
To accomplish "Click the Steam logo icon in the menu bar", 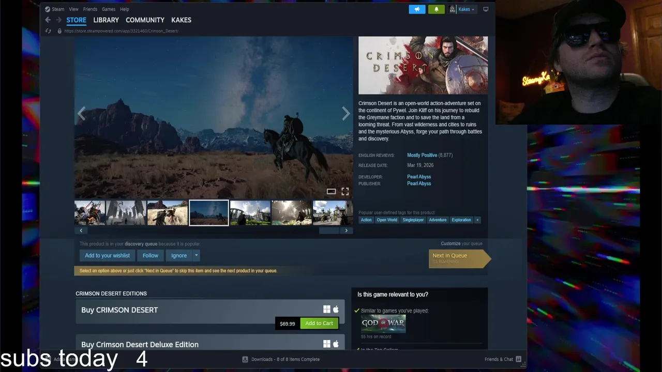I will pos(48,9).
